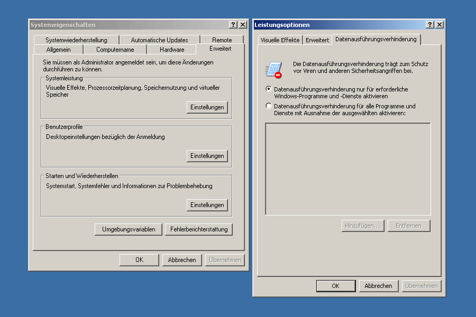Click the Umgebungsvariablen button

[129, 229]
